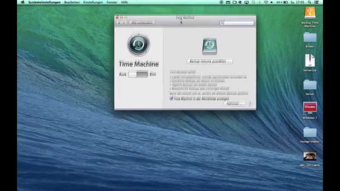Minimize the Time Machine window
Image resolution: width=340 pixels, height=191 pixels.
pos(121,18)
